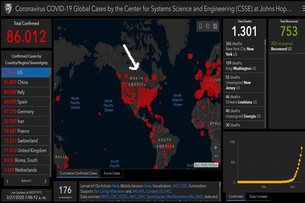The image size is (305, 203).
Task: Select Germany in the country list
Action: pos(26,112)
